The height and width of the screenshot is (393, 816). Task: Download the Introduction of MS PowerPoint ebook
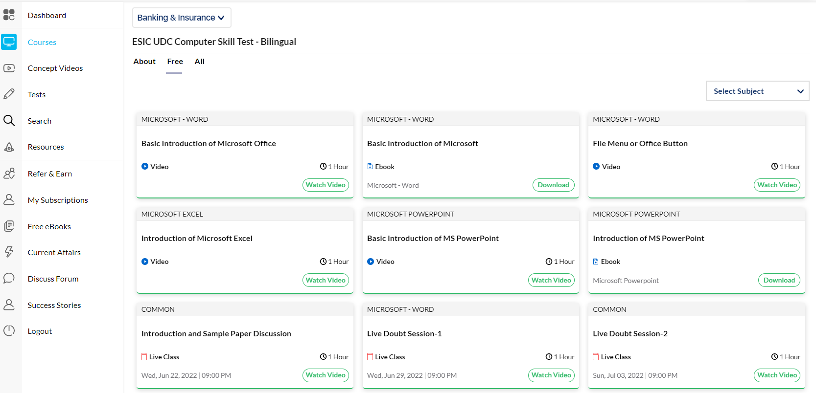(779, 280)
